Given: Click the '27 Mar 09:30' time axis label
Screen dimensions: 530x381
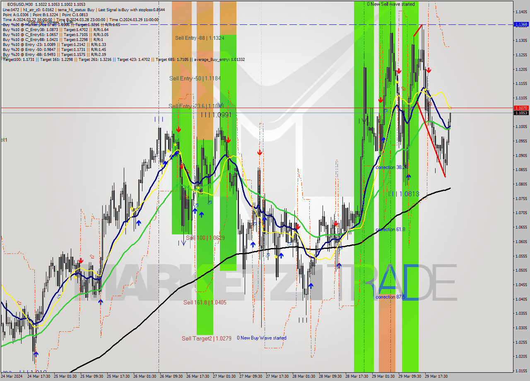Looking at the screenshot, I should click(x=251, y=376).
